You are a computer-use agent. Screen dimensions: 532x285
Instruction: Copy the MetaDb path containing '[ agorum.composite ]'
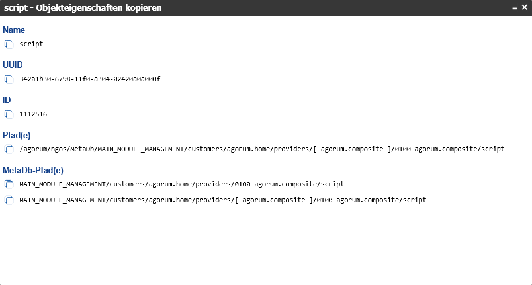pyautogui.click(x=9, y=200)
